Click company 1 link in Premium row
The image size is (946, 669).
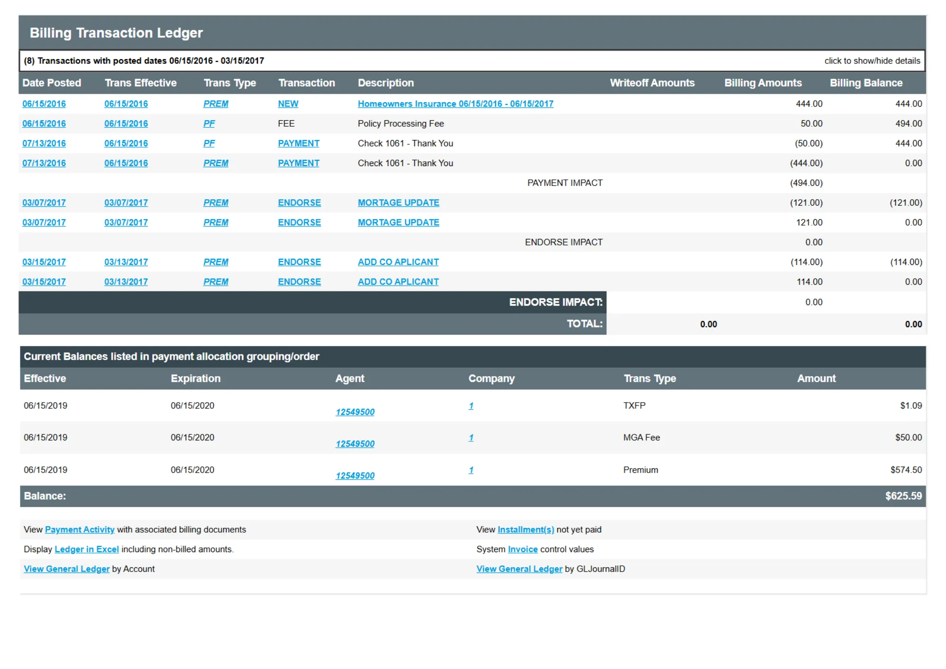pyautogui.click(x=471, y=470)
